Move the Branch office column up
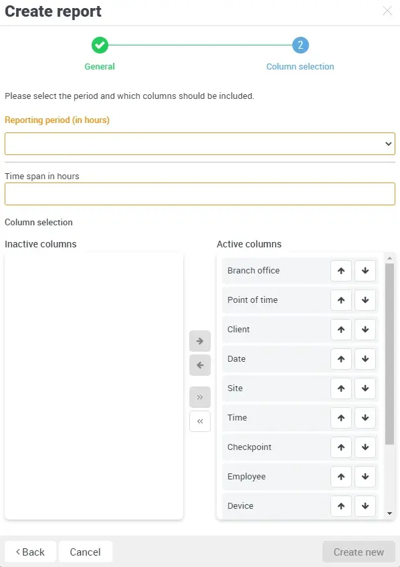 click(341, 271)
